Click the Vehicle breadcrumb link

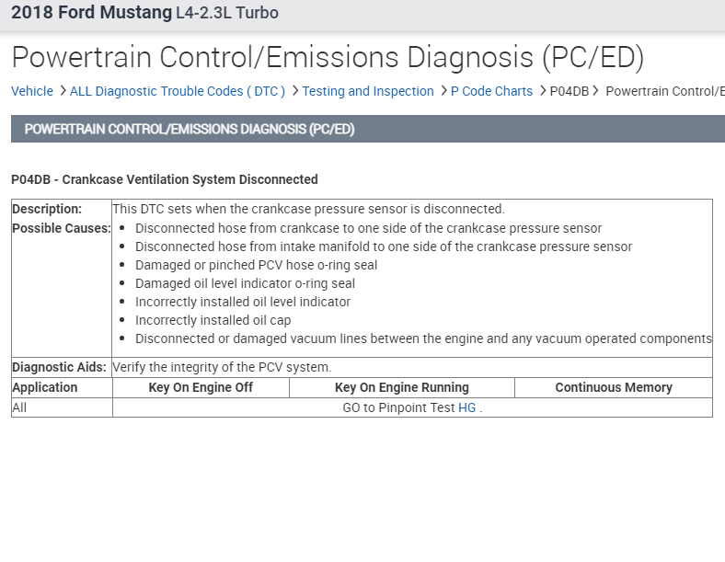click(32, 91)
